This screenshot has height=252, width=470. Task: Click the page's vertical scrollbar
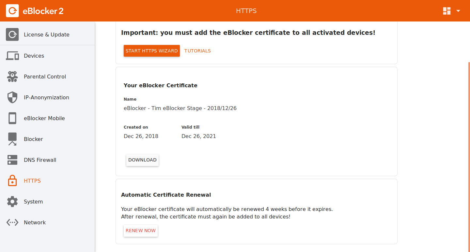coord(468,157)
